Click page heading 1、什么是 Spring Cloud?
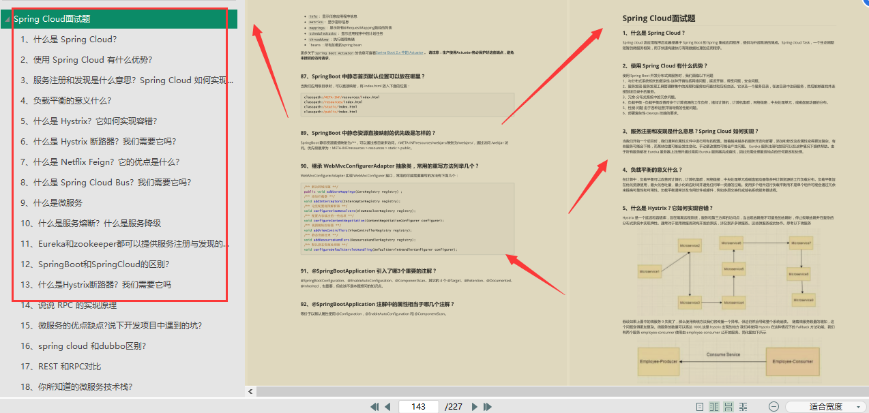Image resolution: width=869 pixels, height=413 pixels. pyautogui.click(x=653, y=33)
